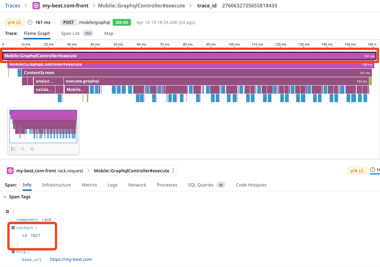
Task: Click the my-best.com-front globe service icon in breadcrumb
Action: tap(36, 6)
